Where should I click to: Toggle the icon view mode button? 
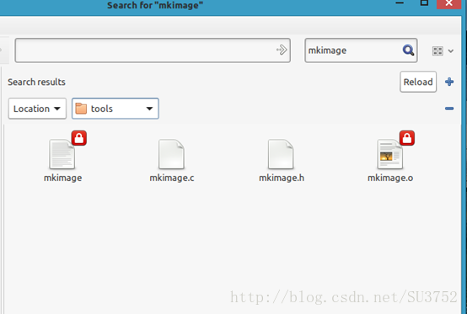[x=437, y=51]
